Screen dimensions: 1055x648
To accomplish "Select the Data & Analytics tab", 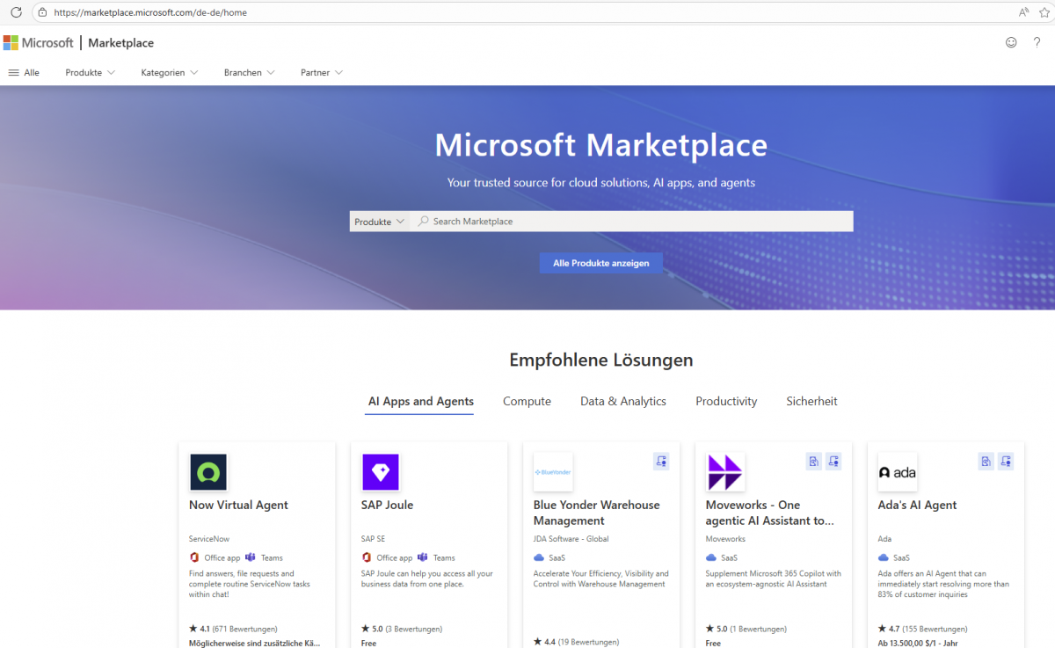I will coord(622,401).
